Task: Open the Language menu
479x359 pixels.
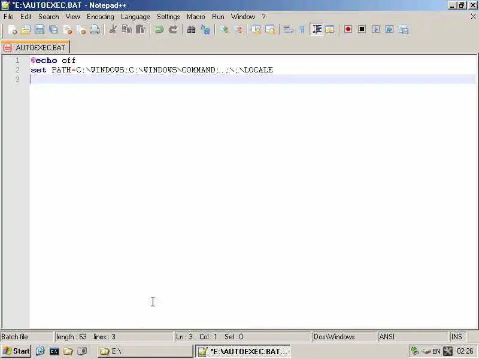Action: pyautogui.click(x=135, y=17)
